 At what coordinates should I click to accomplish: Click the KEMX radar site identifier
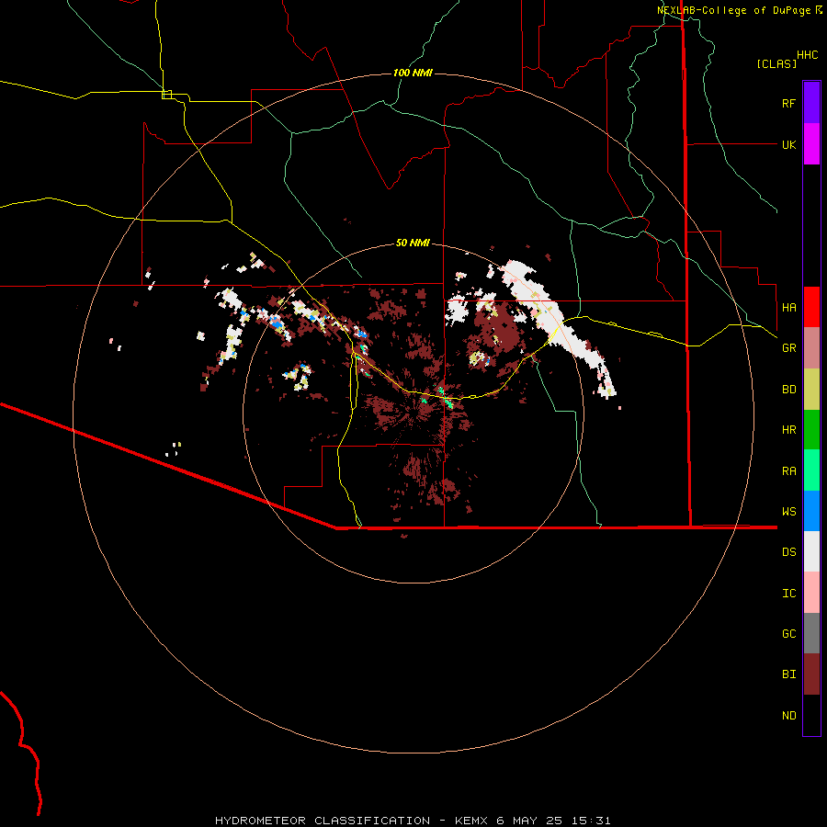471,821
